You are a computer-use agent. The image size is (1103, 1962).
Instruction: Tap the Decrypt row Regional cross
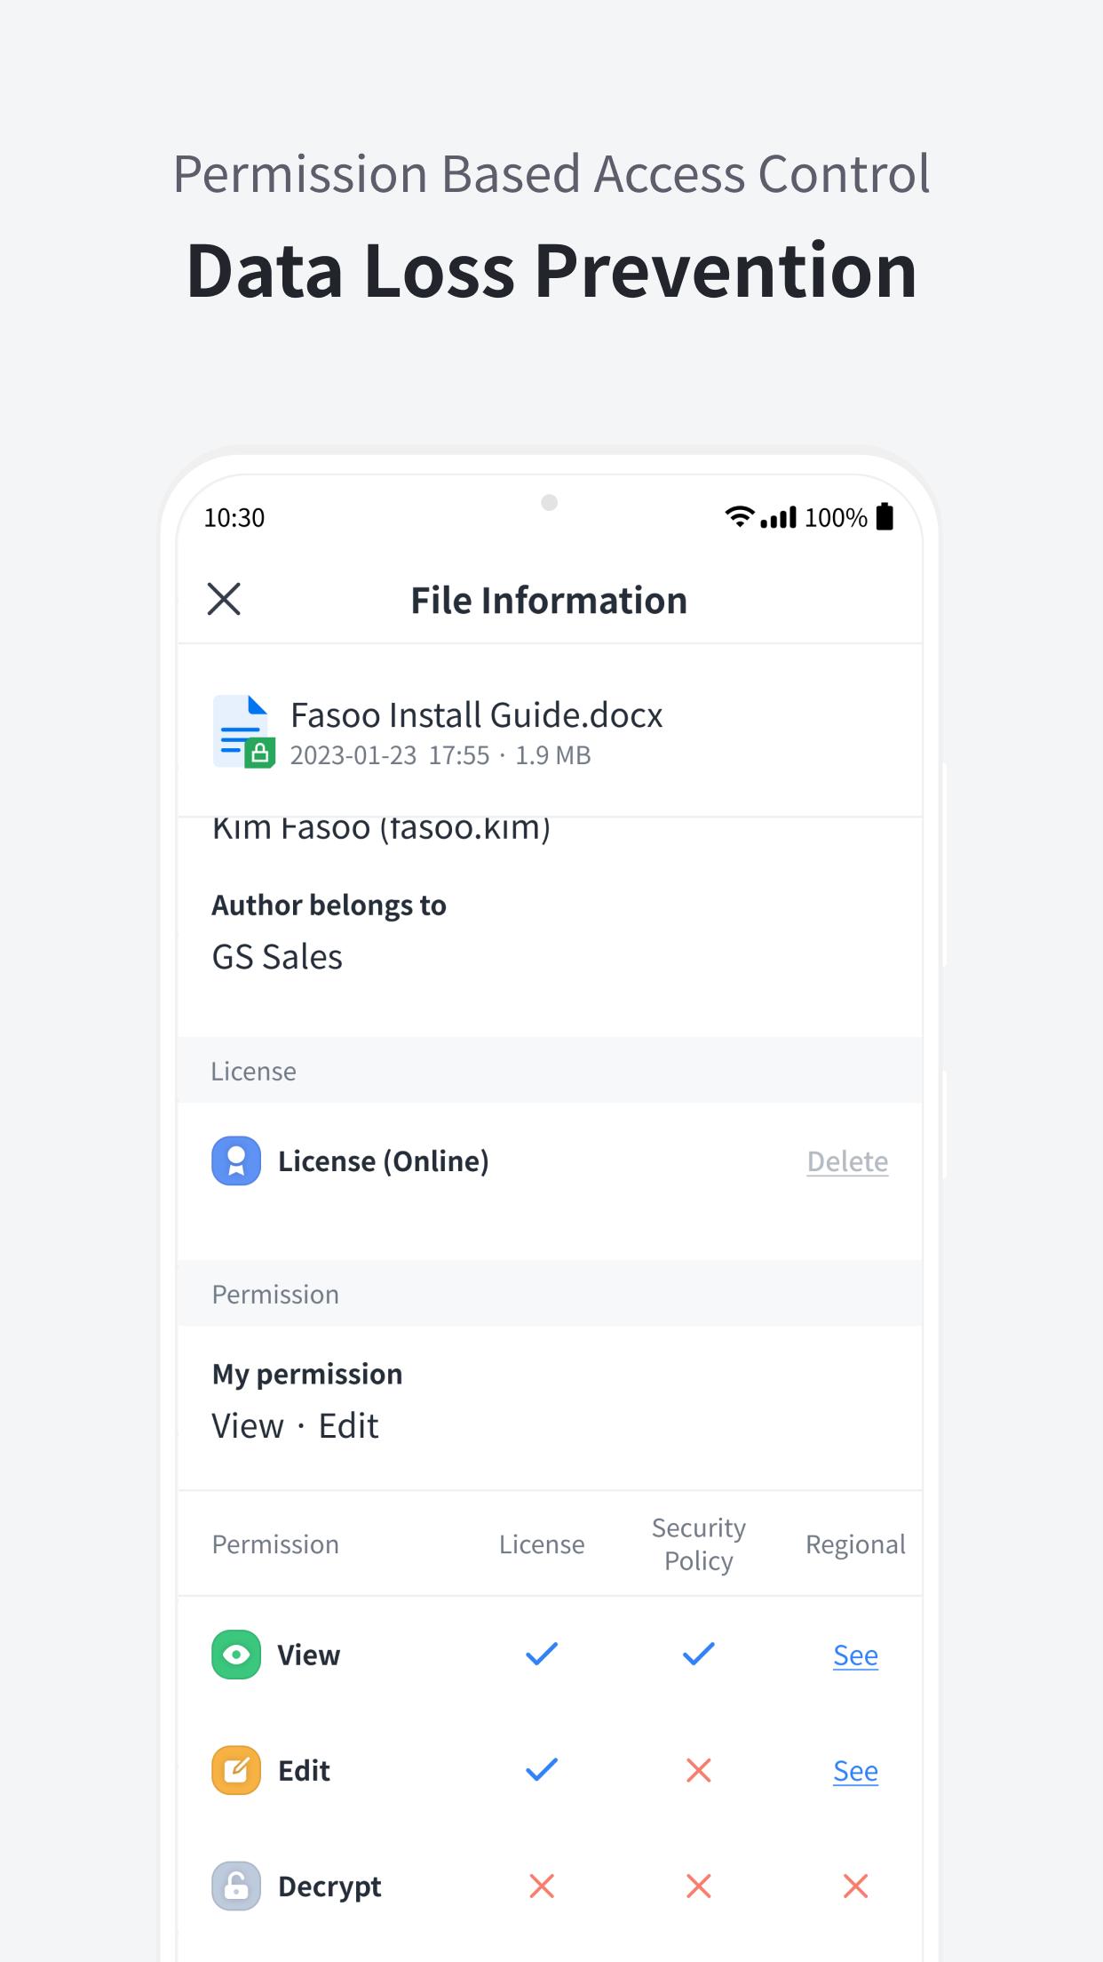[855, 1886]
